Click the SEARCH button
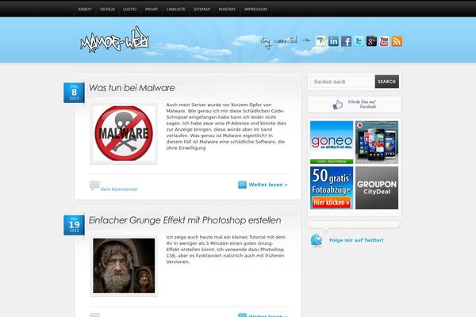The image size is (476, 317). (387, 82)
